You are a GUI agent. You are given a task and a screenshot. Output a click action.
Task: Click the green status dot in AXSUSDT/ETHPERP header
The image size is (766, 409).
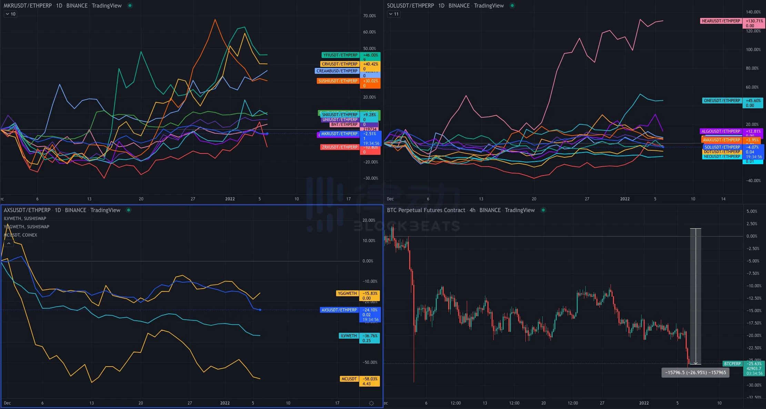pyautogui.click(x=129, y=210)
